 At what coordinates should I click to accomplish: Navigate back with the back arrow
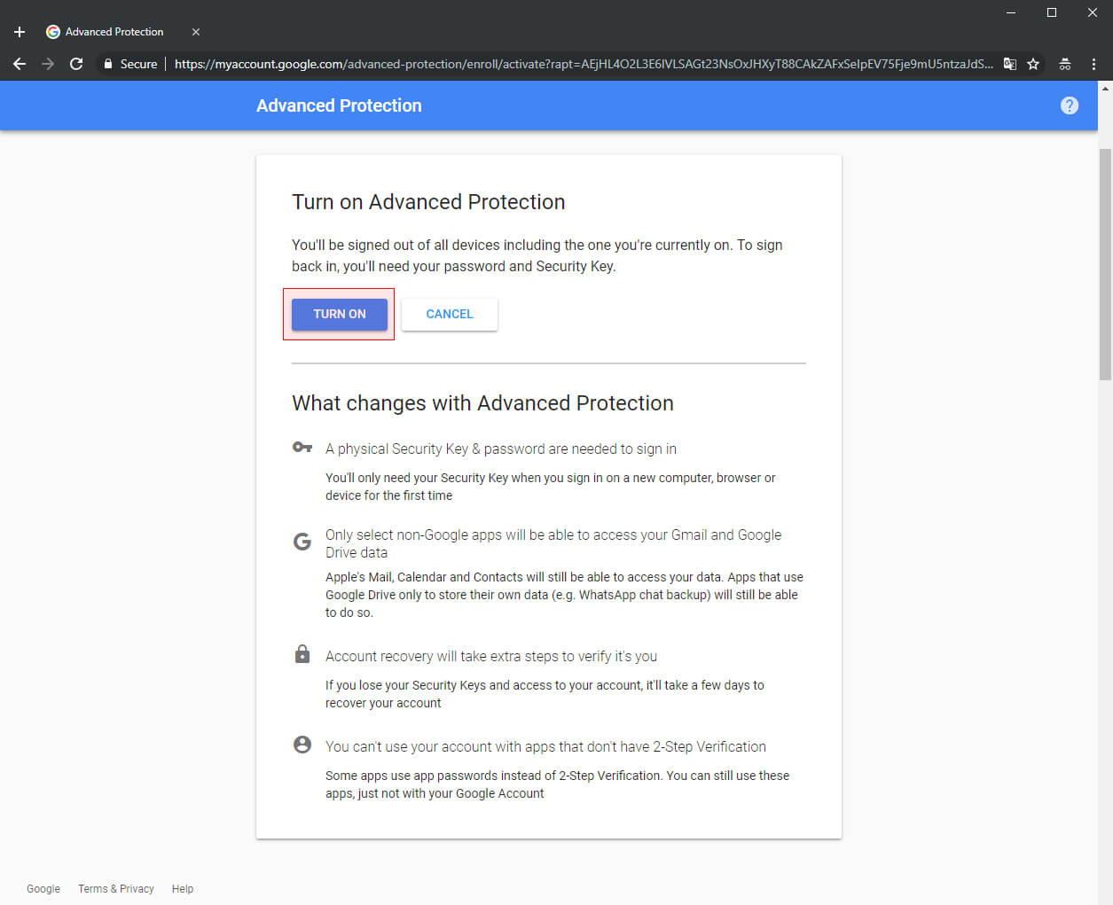19,64
